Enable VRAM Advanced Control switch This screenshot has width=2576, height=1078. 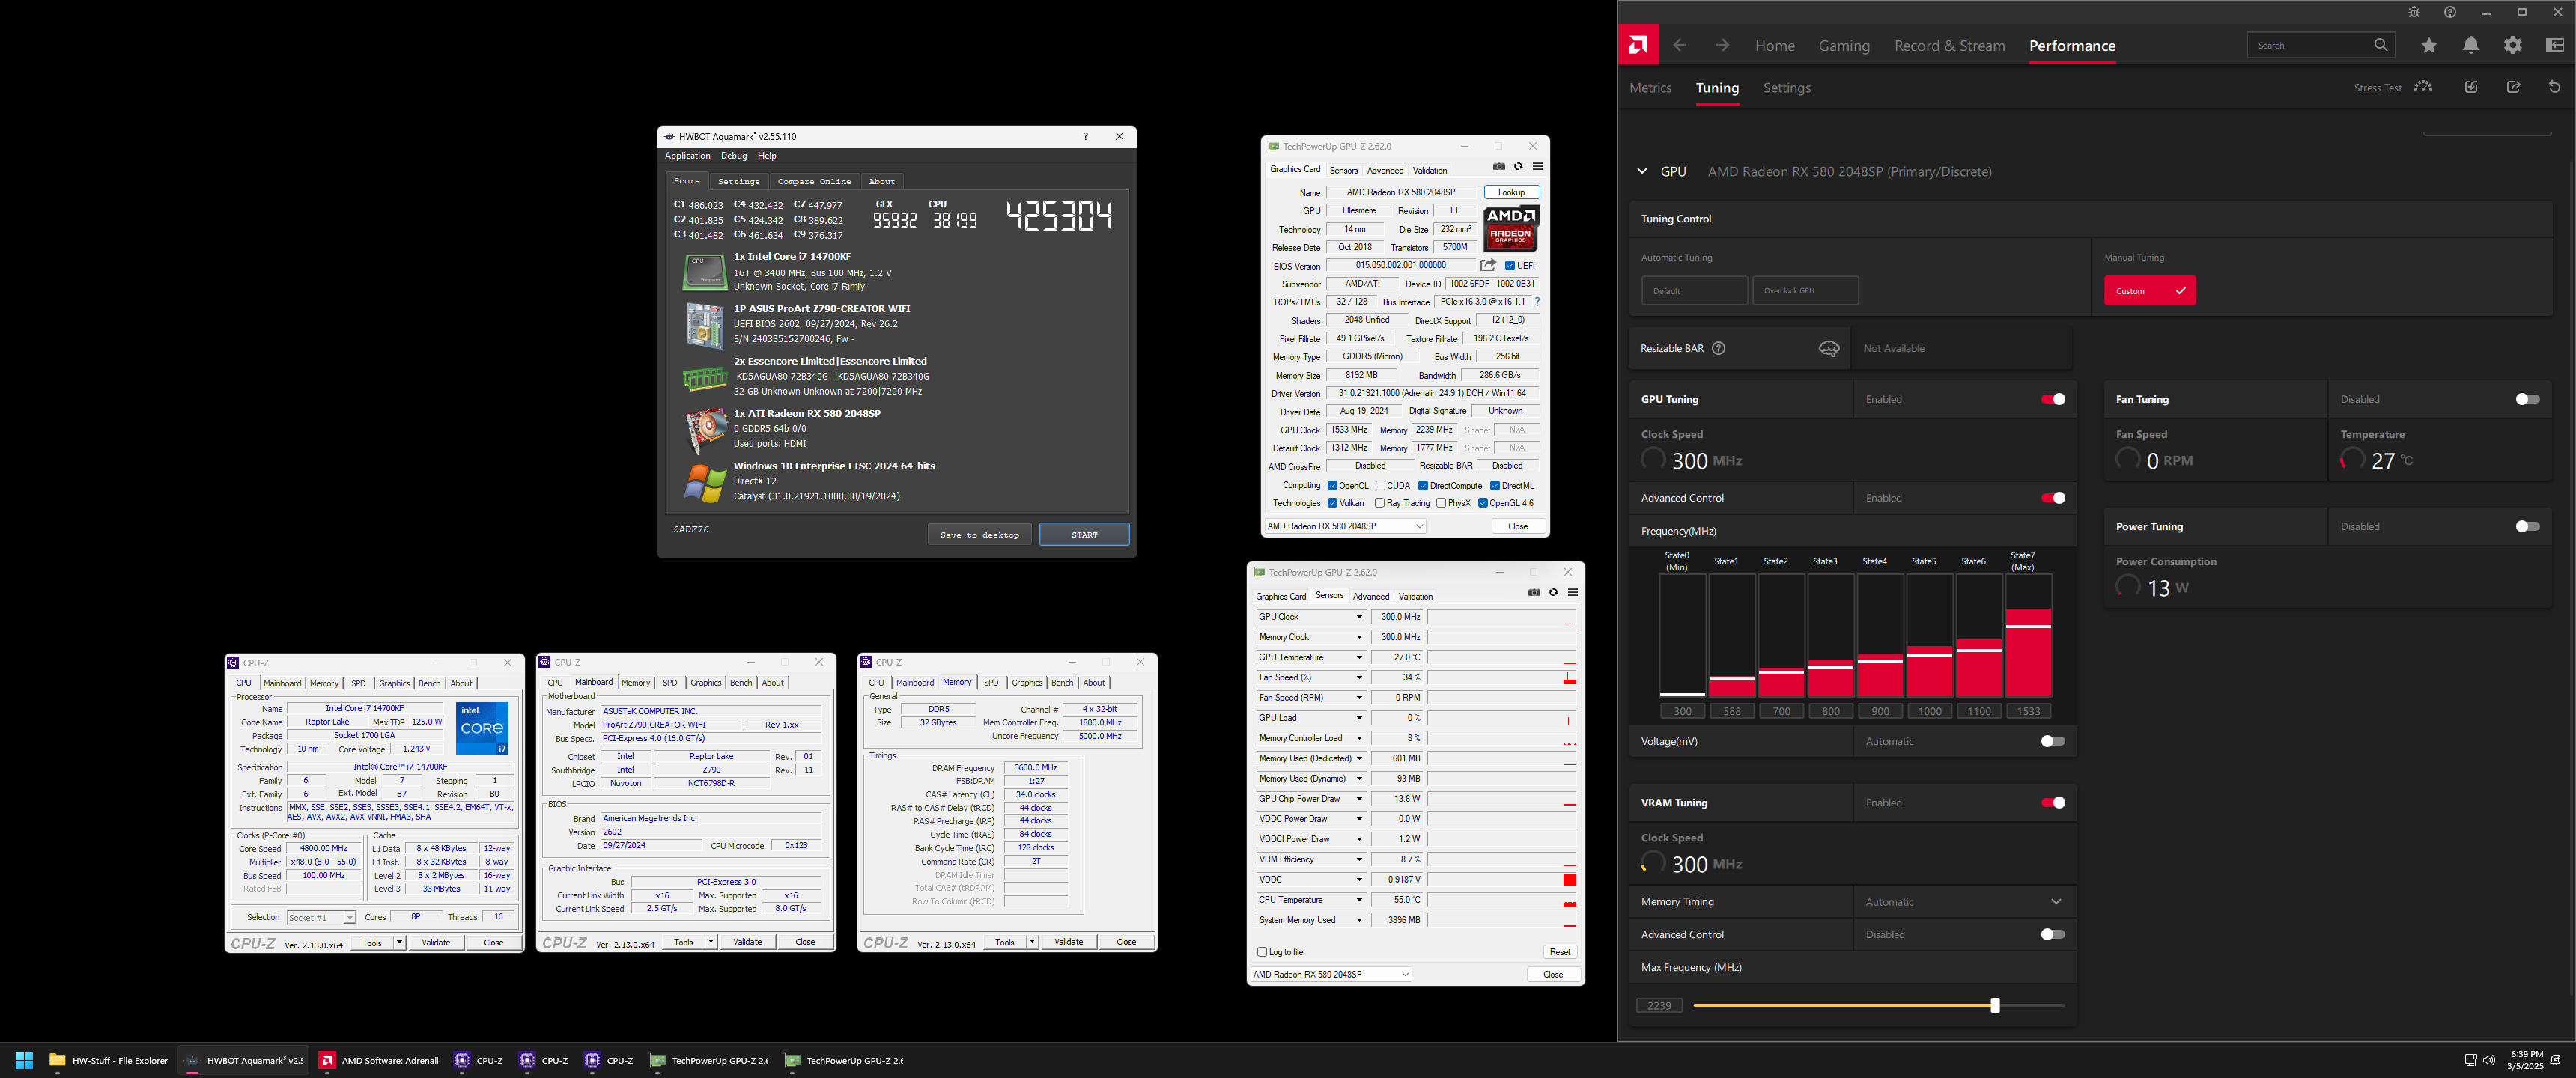pos(2053,934)
